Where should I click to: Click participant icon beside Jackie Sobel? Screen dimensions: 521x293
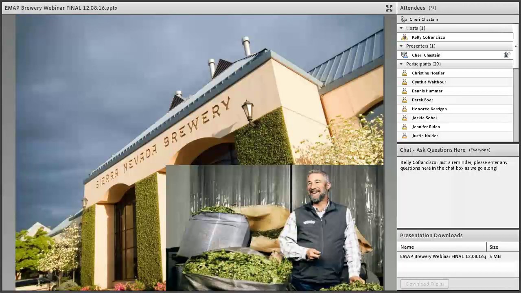[404, 118]
